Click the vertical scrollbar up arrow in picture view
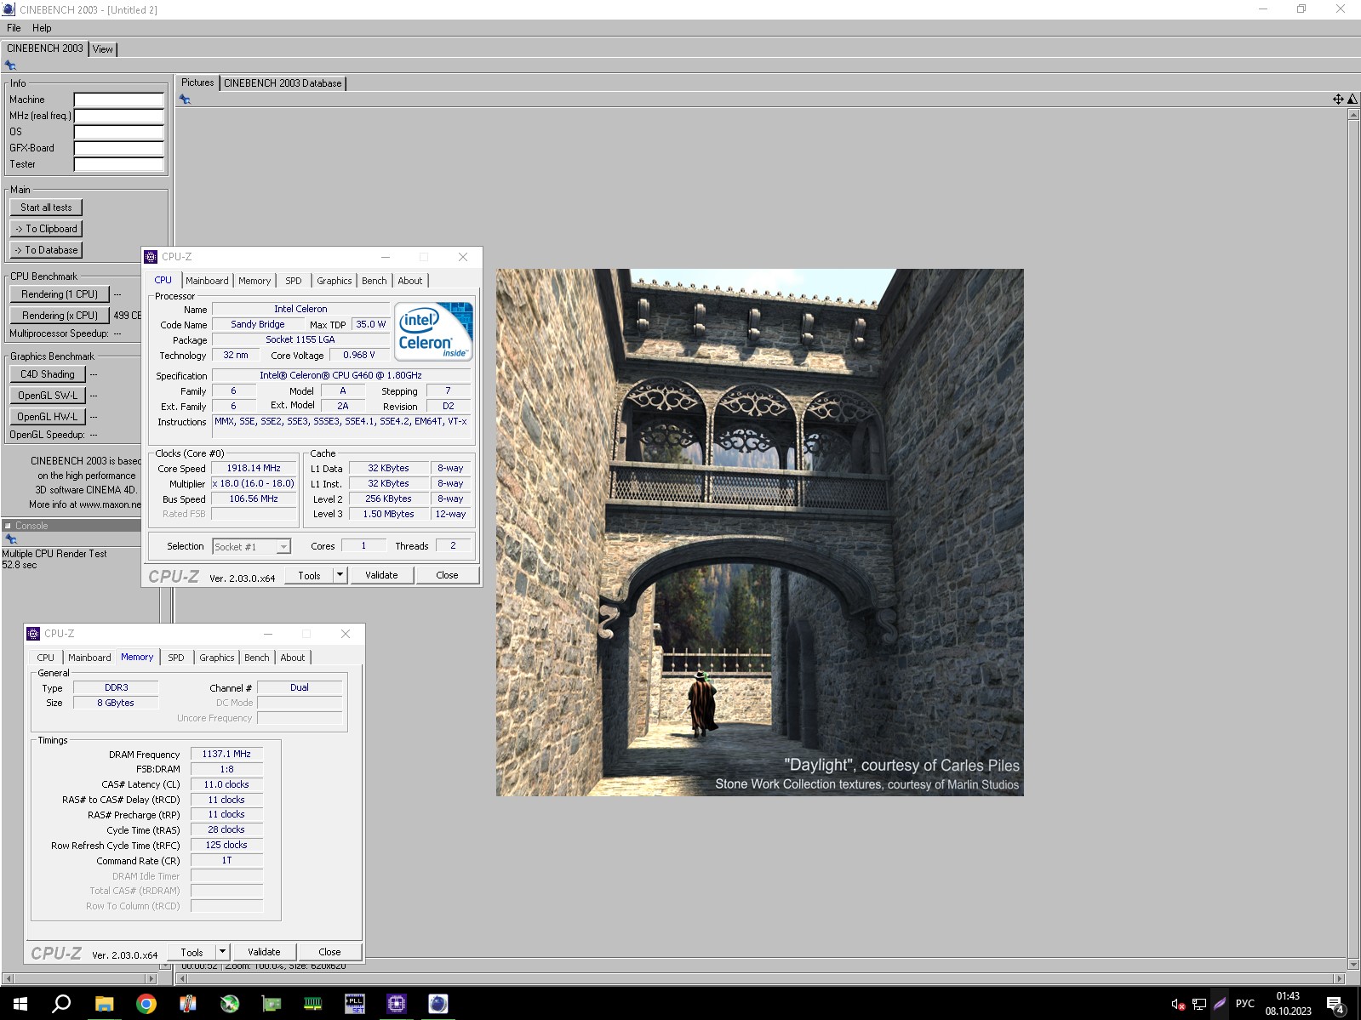1361x1020 pixels. tap(1353, 114)
